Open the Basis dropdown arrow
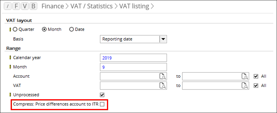The width and height of the screenshot is (277, 113). click(x=163, y=39)
